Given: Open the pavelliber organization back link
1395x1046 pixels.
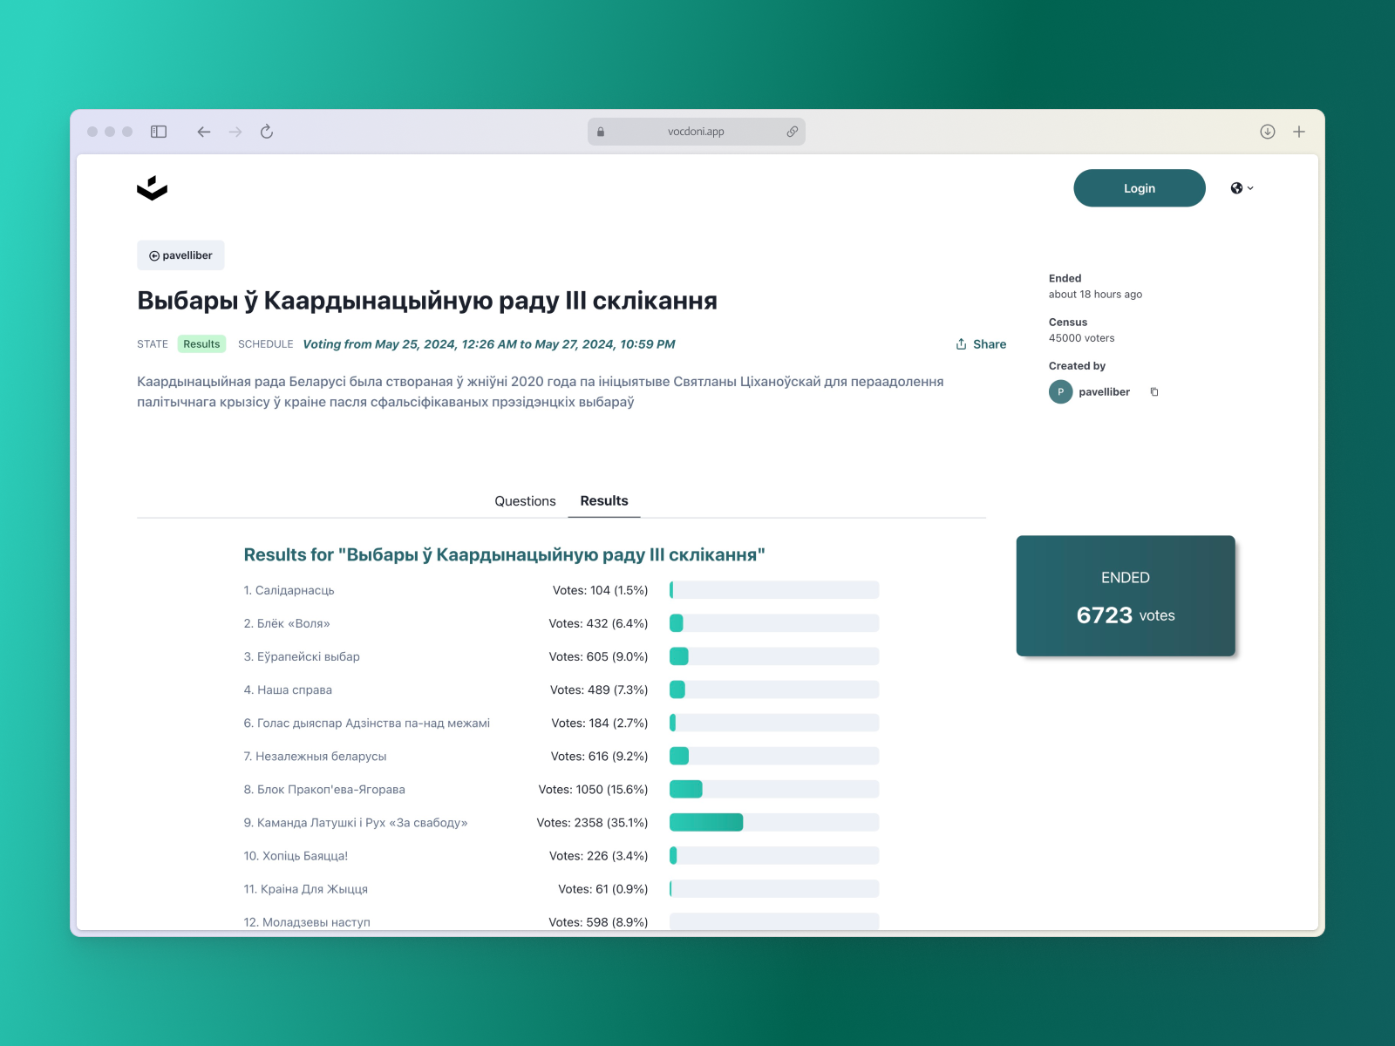Looking at the screenshot, I should click(180, 255).
